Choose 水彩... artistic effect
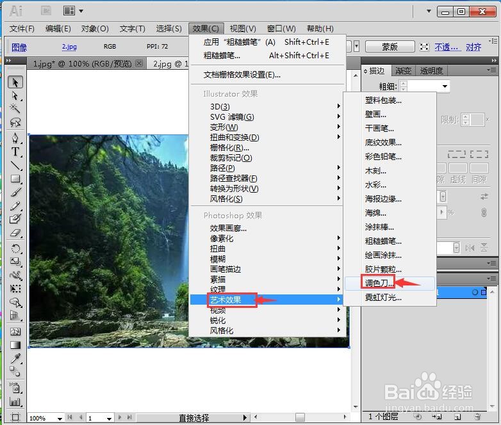 pyautogui.click(x=390, y=185)
